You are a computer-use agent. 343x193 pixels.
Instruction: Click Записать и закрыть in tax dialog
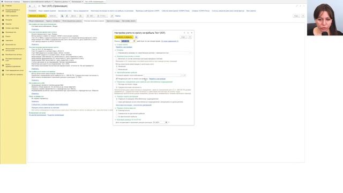click(x=124, y=37)
